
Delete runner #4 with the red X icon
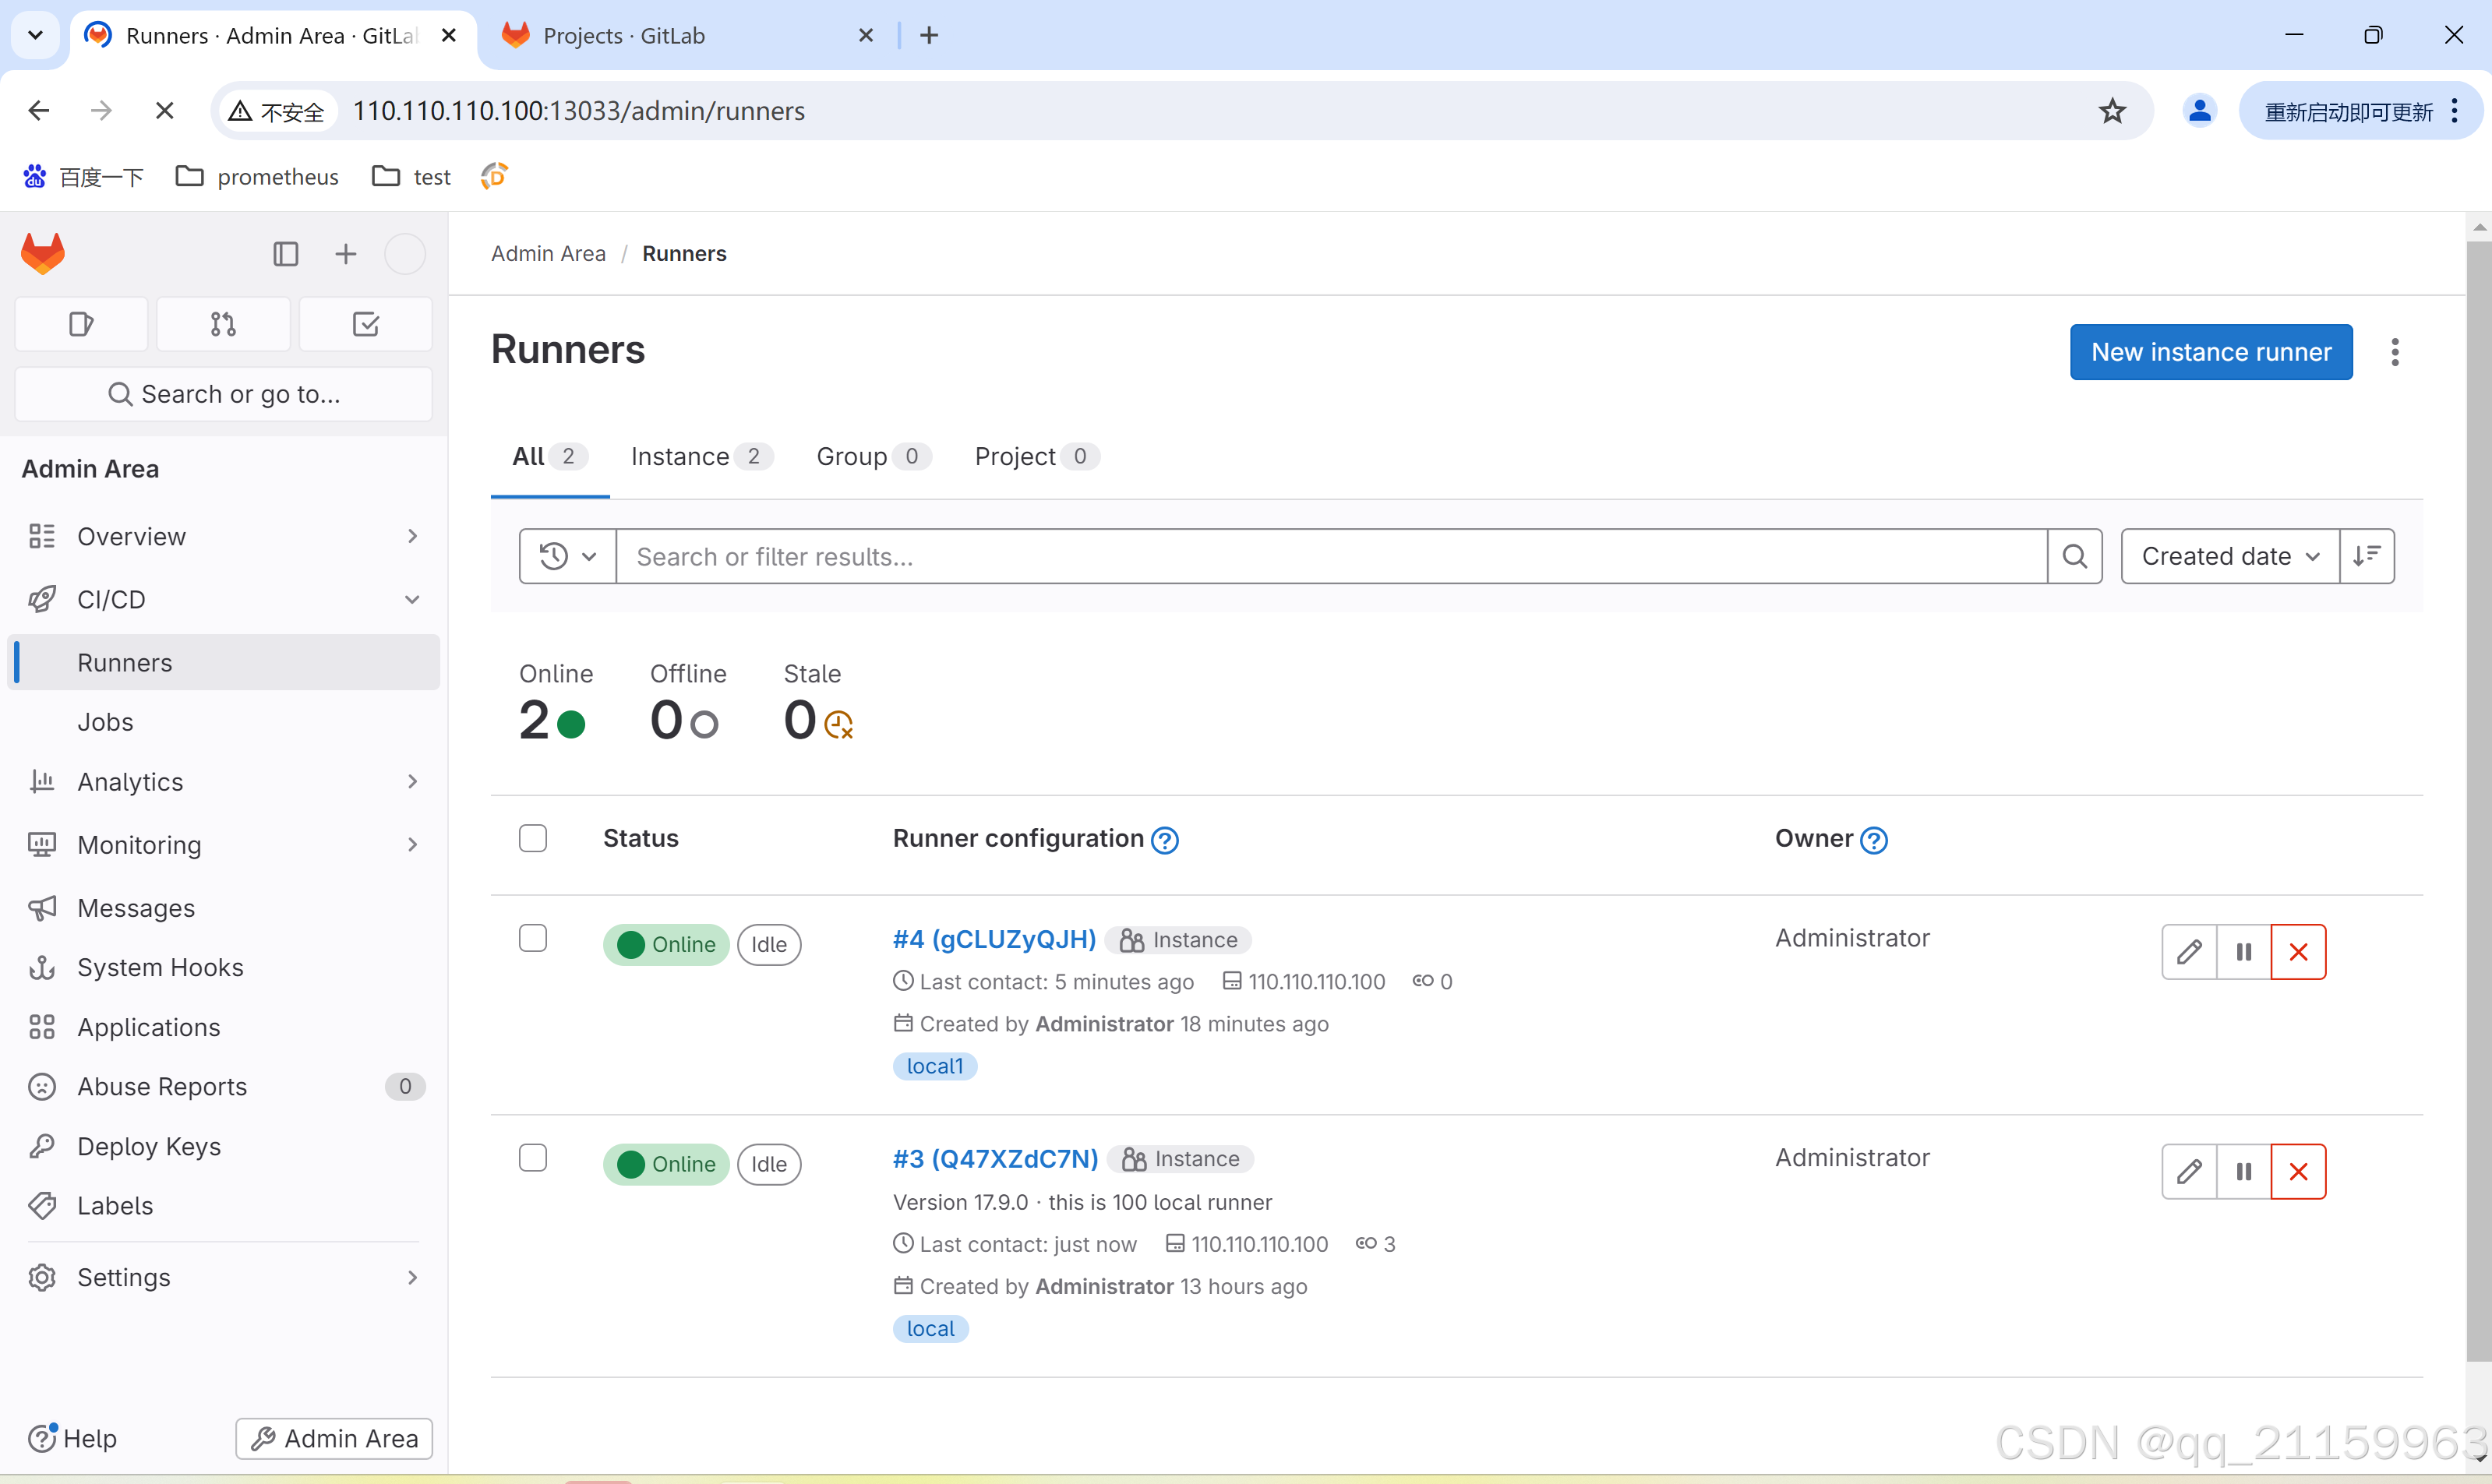pos(2297,951)
